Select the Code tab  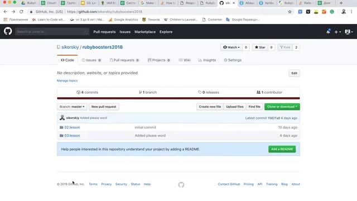[67, 60]
